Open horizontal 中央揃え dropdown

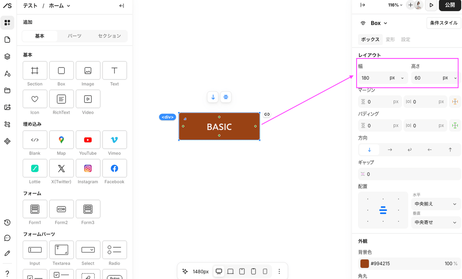(436, 204)
